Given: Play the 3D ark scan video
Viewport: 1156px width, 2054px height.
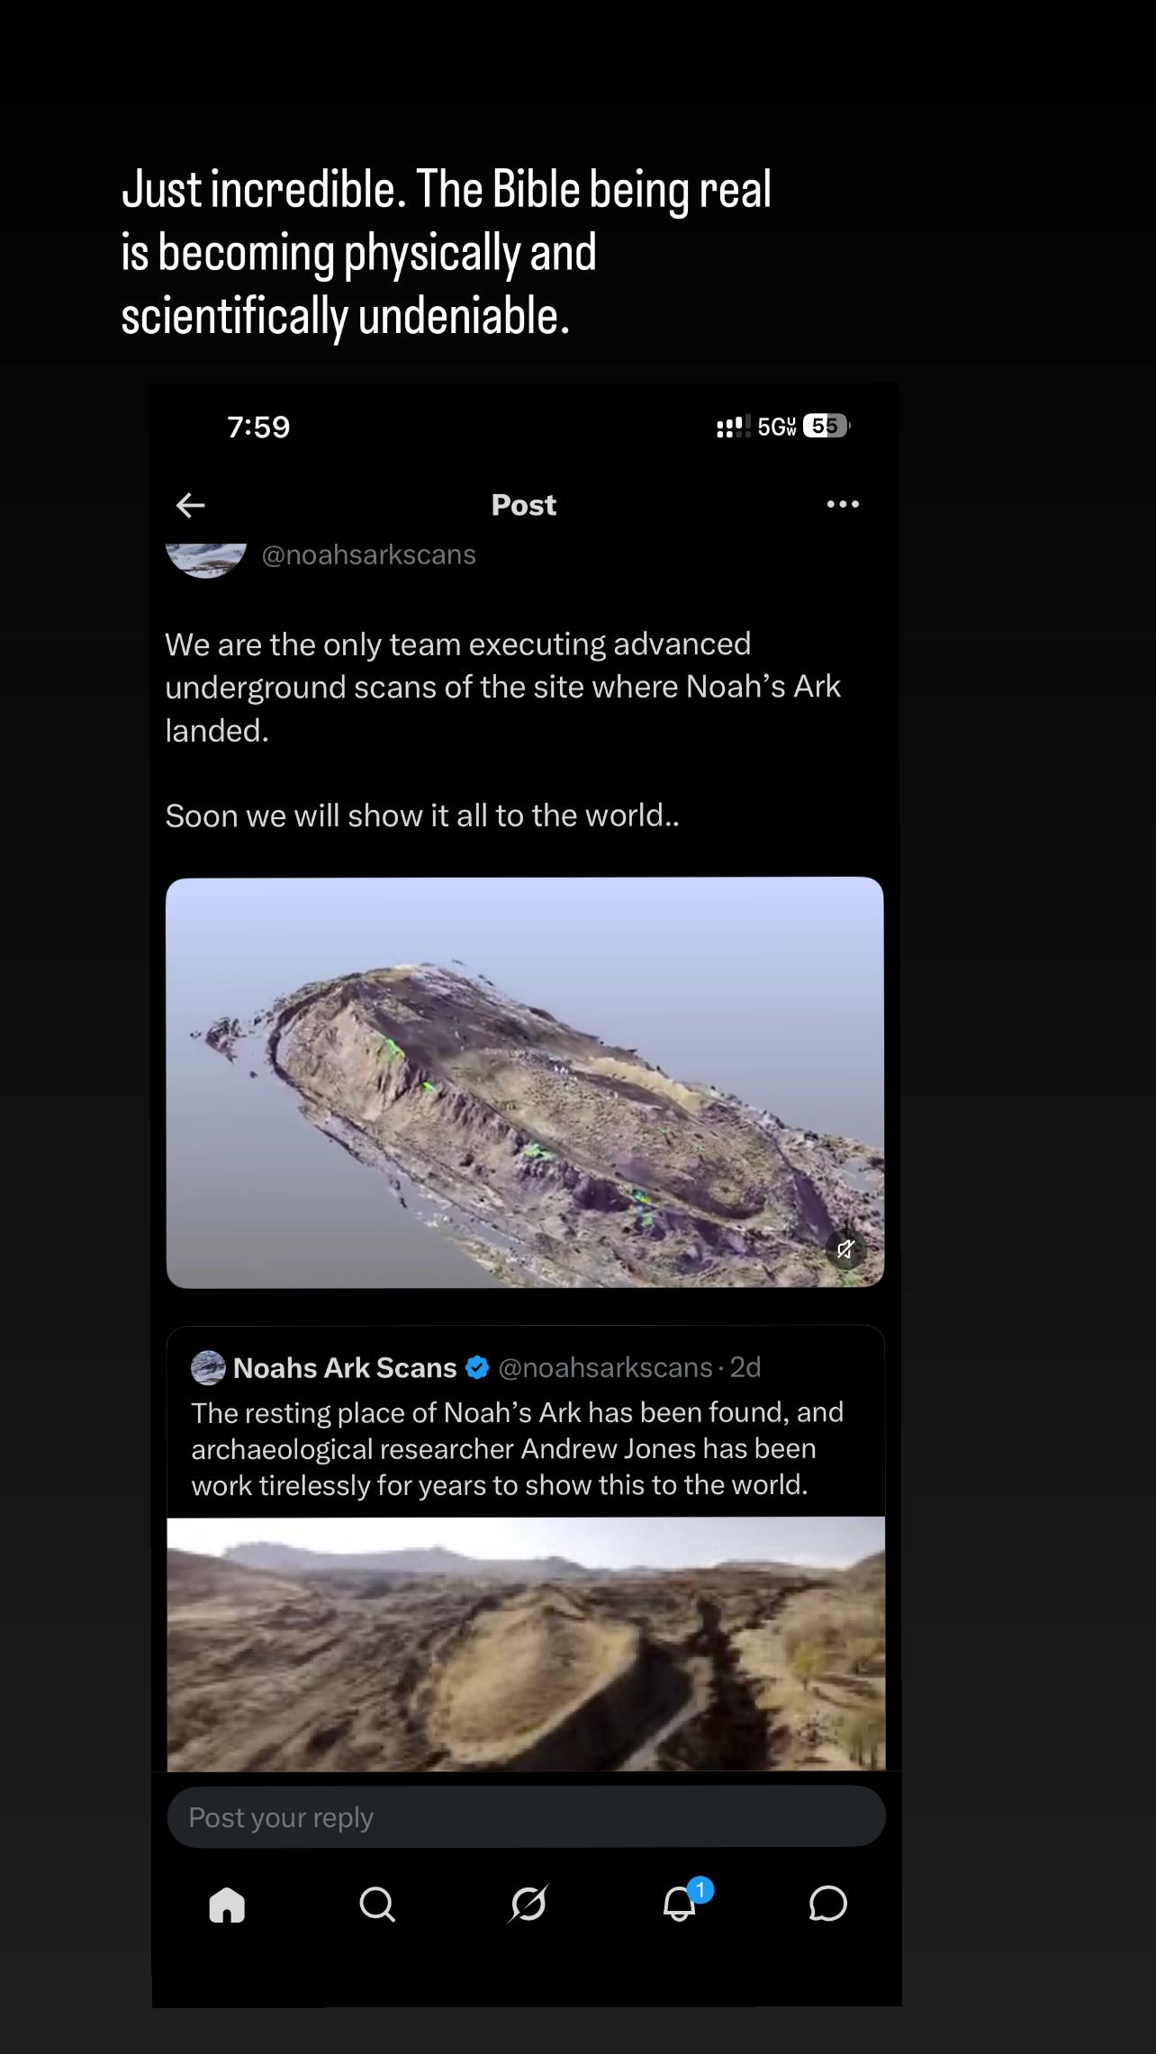Looking at the screenshot, I should coord(525,1082).
